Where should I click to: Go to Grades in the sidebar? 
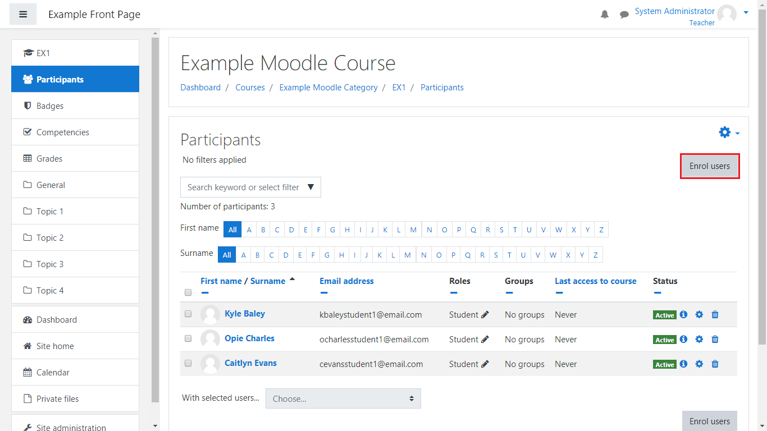49,159
